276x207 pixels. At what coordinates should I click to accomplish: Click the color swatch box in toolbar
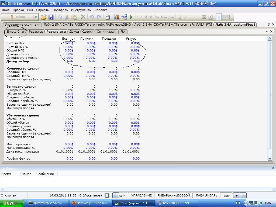click(226, 17)
